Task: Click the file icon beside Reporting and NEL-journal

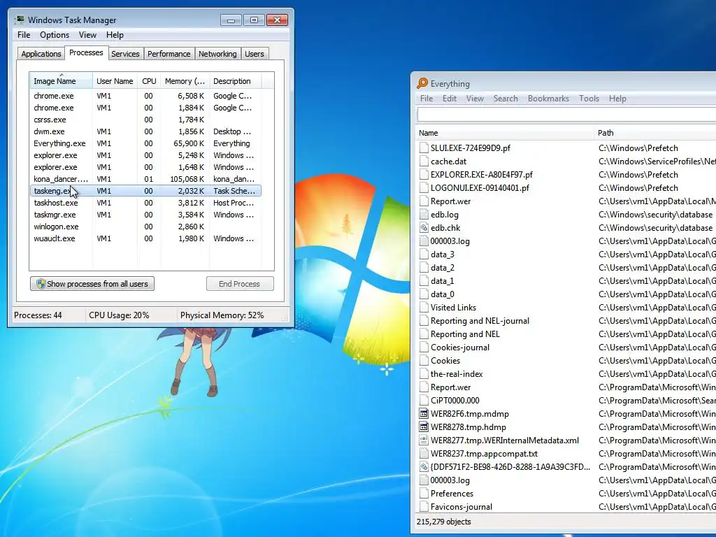Action: tap(424, 320)
